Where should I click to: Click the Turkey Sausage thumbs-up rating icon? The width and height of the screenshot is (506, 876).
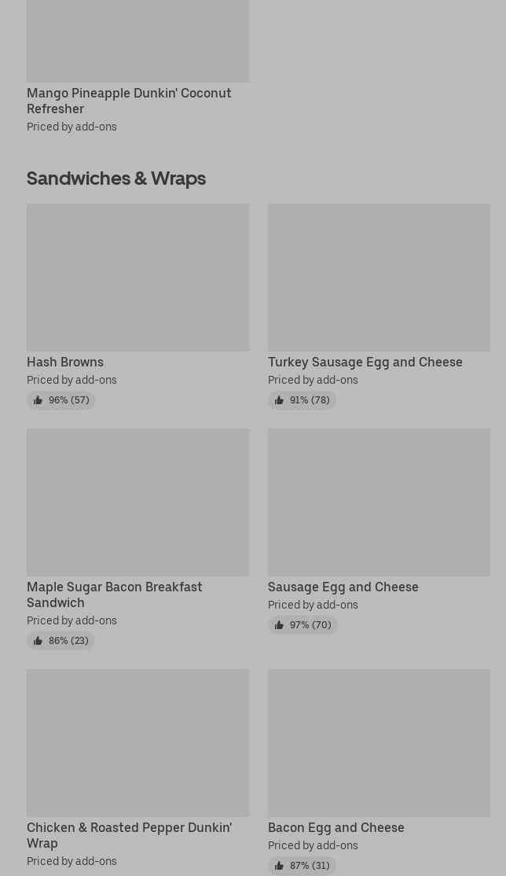tap(279, 400)
